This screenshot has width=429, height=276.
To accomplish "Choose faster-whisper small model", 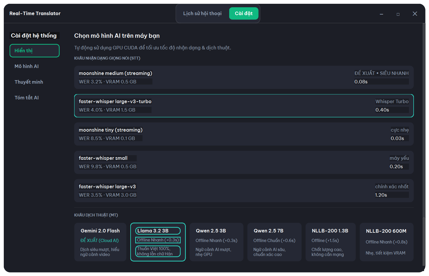I will point(244,162).
